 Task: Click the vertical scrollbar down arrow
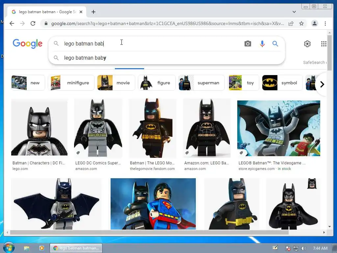(x=329, y=227)
